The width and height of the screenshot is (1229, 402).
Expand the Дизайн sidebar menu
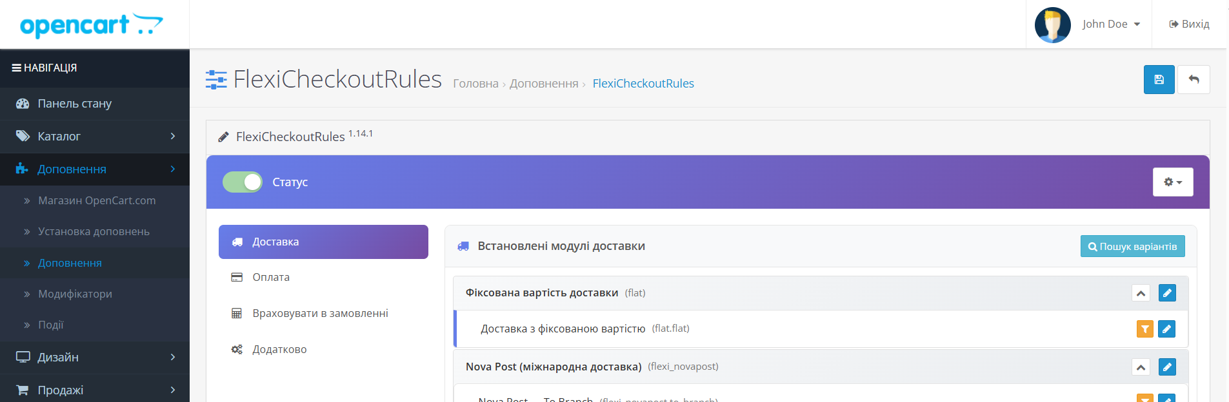click(x=95, y=357)
